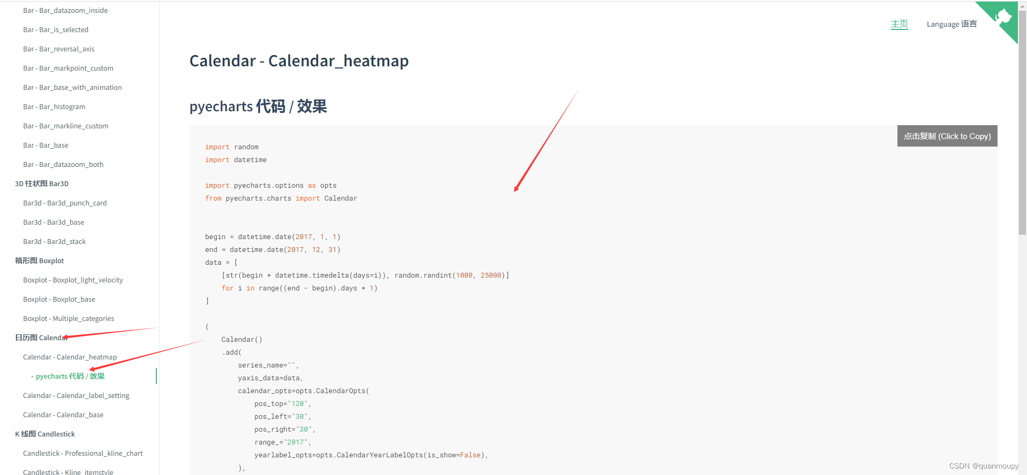Image resolution: width=1027 pixels, height=475 pixels.
Task: Click the 'begin = datetime.date(2017, 1, 1)' line
Action: (273, 236)
